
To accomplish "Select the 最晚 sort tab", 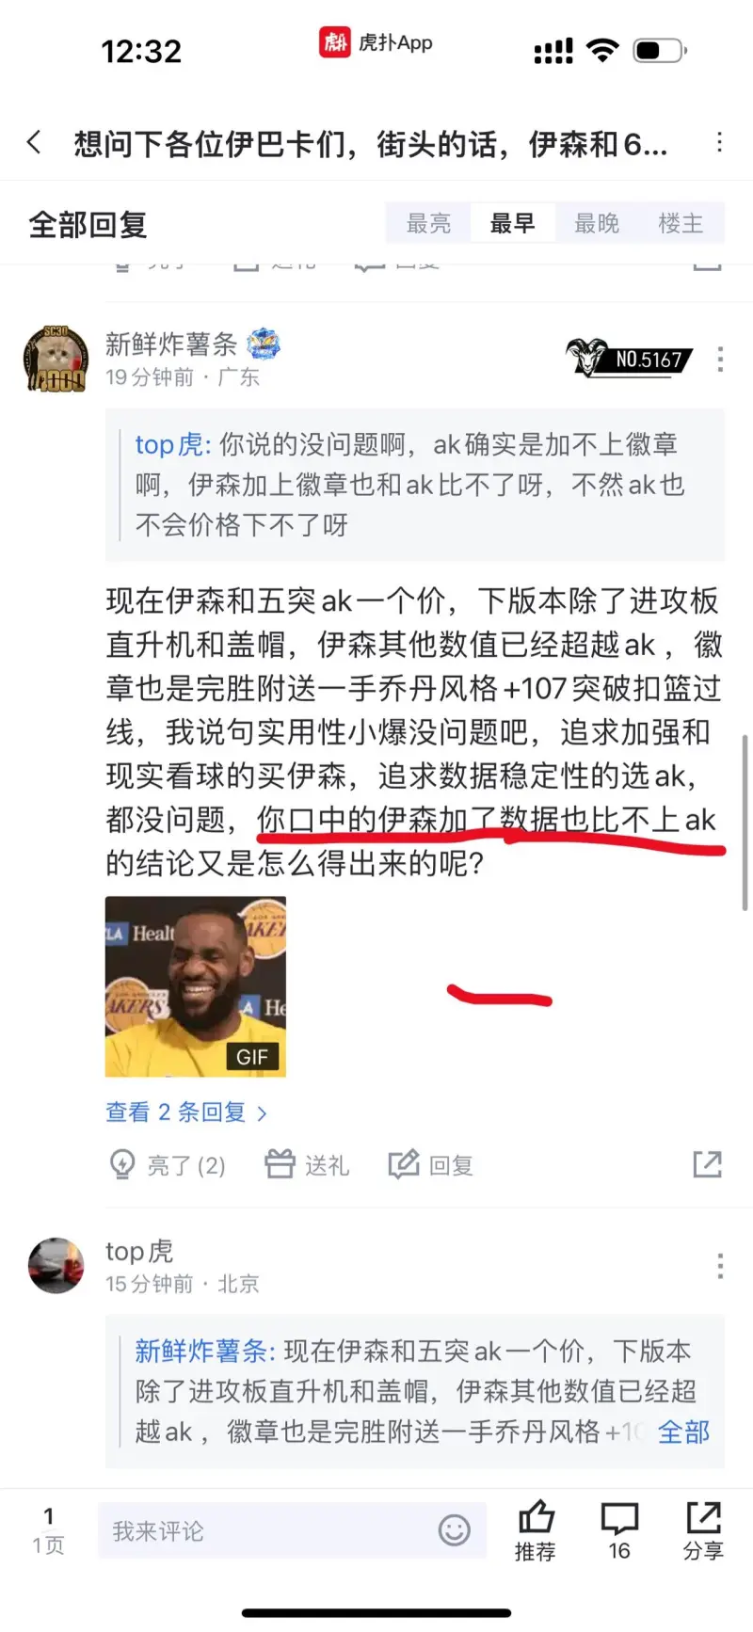I will pos(597,223).
